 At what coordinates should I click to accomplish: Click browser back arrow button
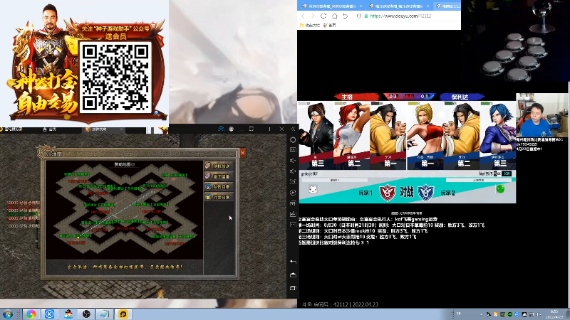[304, 16]
